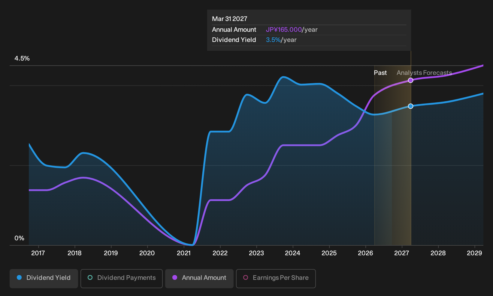Screen dimensions: 493x296
Task: Select the purple data point marker on chart
Action: [411, 80]
